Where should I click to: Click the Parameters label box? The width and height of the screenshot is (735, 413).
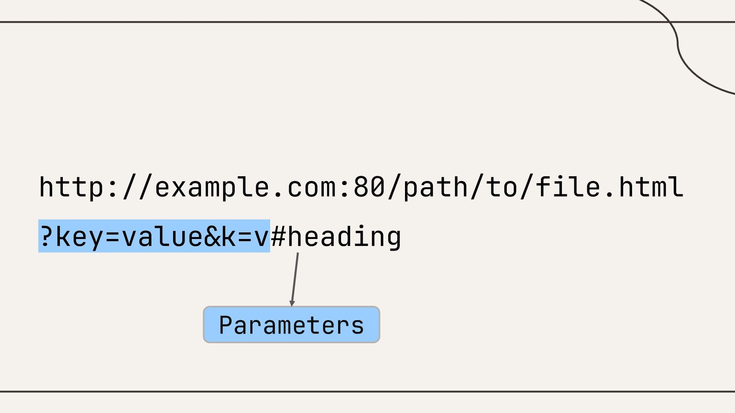coord(291,325)
